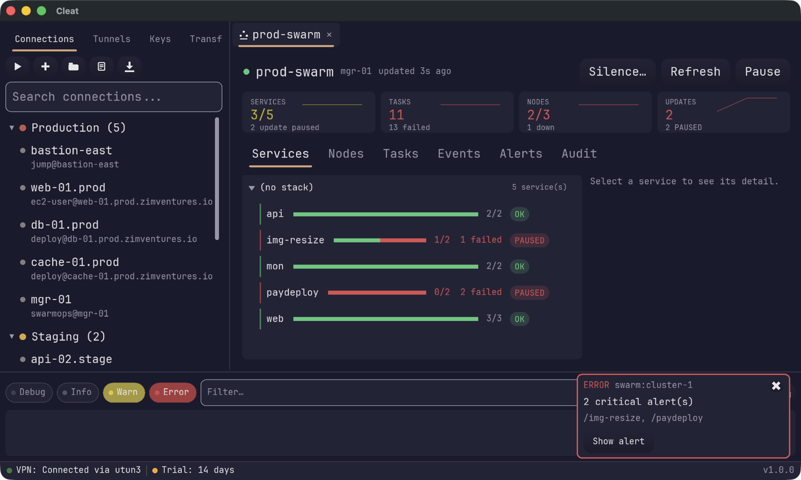Collapse the Staging connections group
This screenshot has width=801, height=480.
coord(12,337)
